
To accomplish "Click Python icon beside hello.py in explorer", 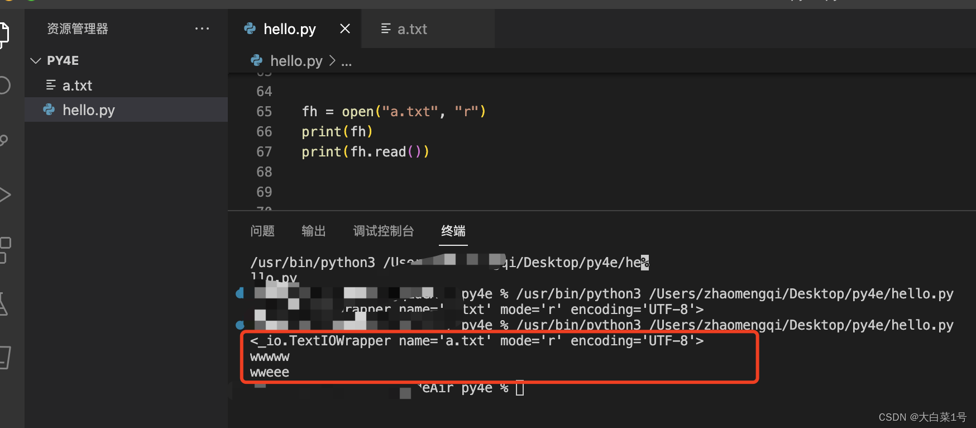I will pos(49,110).
